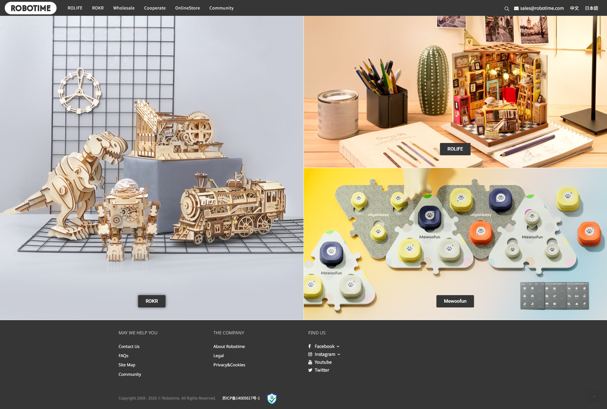Click the ROBOTIME logo
Viewport: 607px width, 409px height.
click(31, 8)
